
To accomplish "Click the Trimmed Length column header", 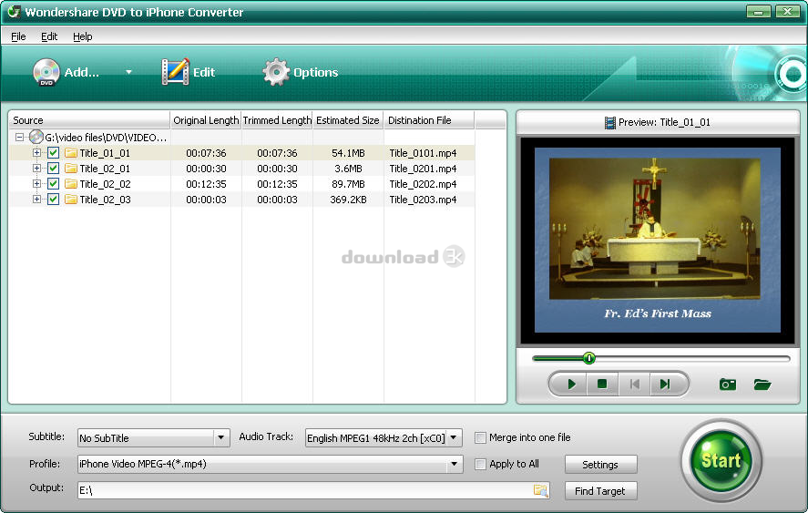I will (277, 120).
